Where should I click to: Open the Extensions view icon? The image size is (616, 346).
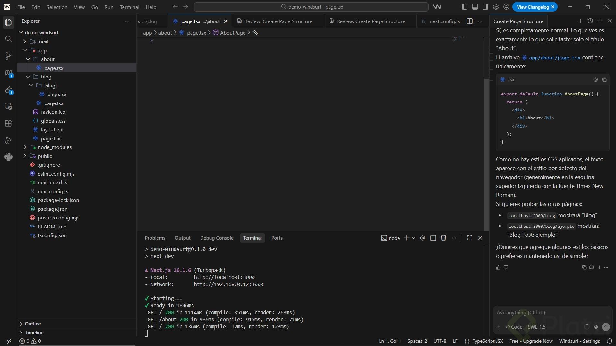(x=9, y=123)
